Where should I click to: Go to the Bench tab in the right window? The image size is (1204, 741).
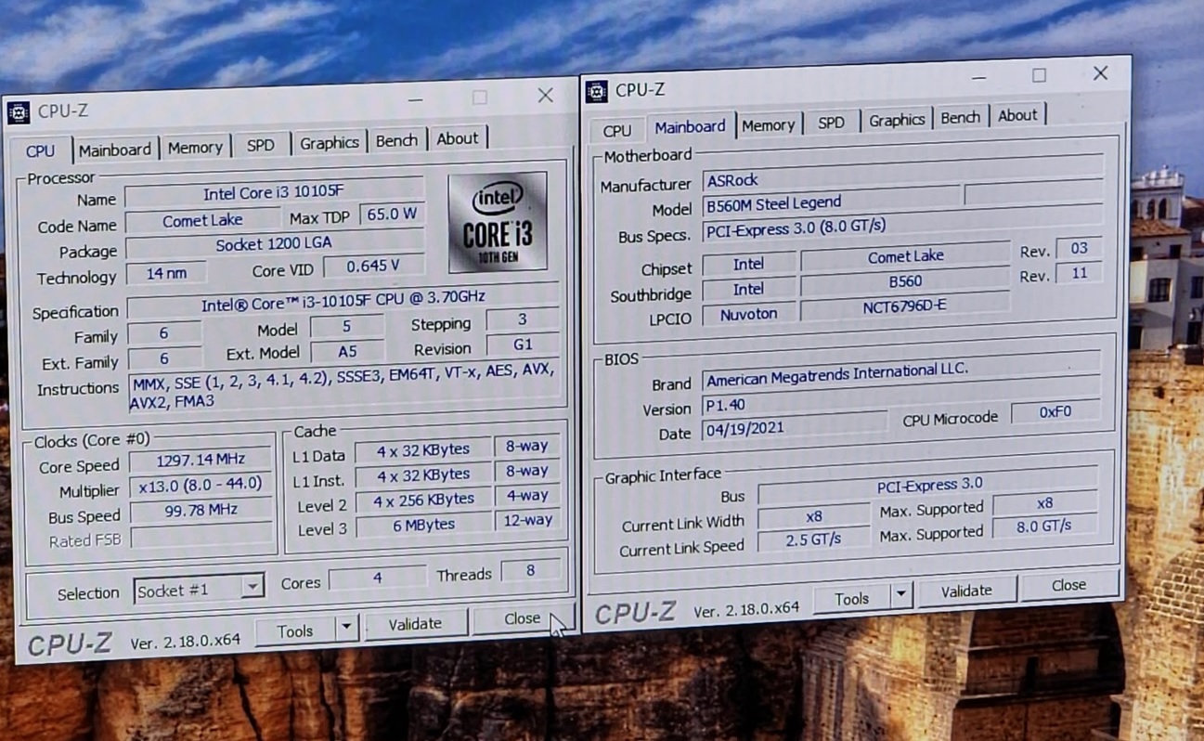[960, 118]
